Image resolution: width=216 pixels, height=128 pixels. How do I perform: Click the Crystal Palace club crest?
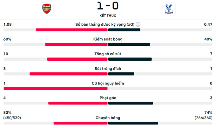[169, 9]
